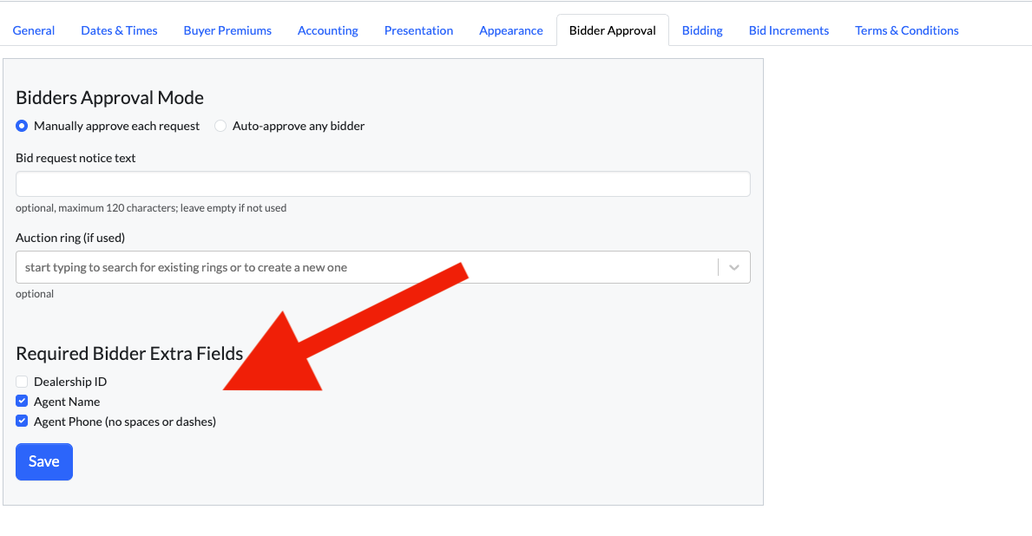Enable the Dealership ID checkbox

point(23,382)
